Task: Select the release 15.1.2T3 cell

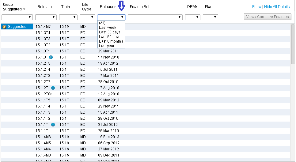Action: 43,76
